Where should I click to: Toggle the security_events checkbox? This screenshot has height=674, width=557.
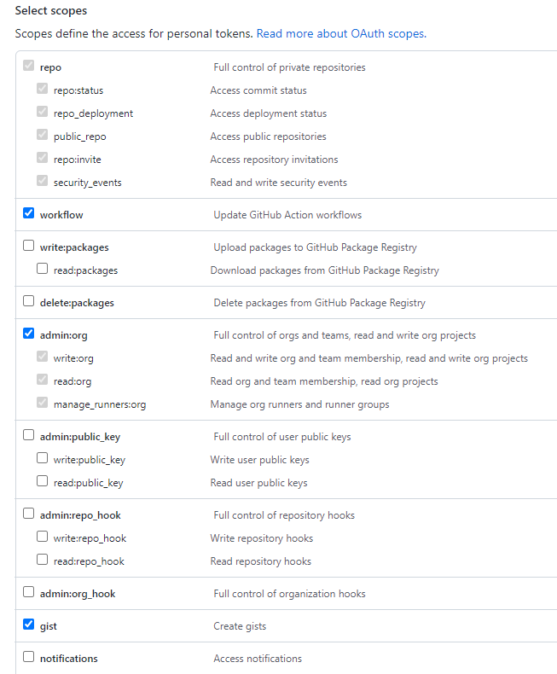tap(42, 181)
